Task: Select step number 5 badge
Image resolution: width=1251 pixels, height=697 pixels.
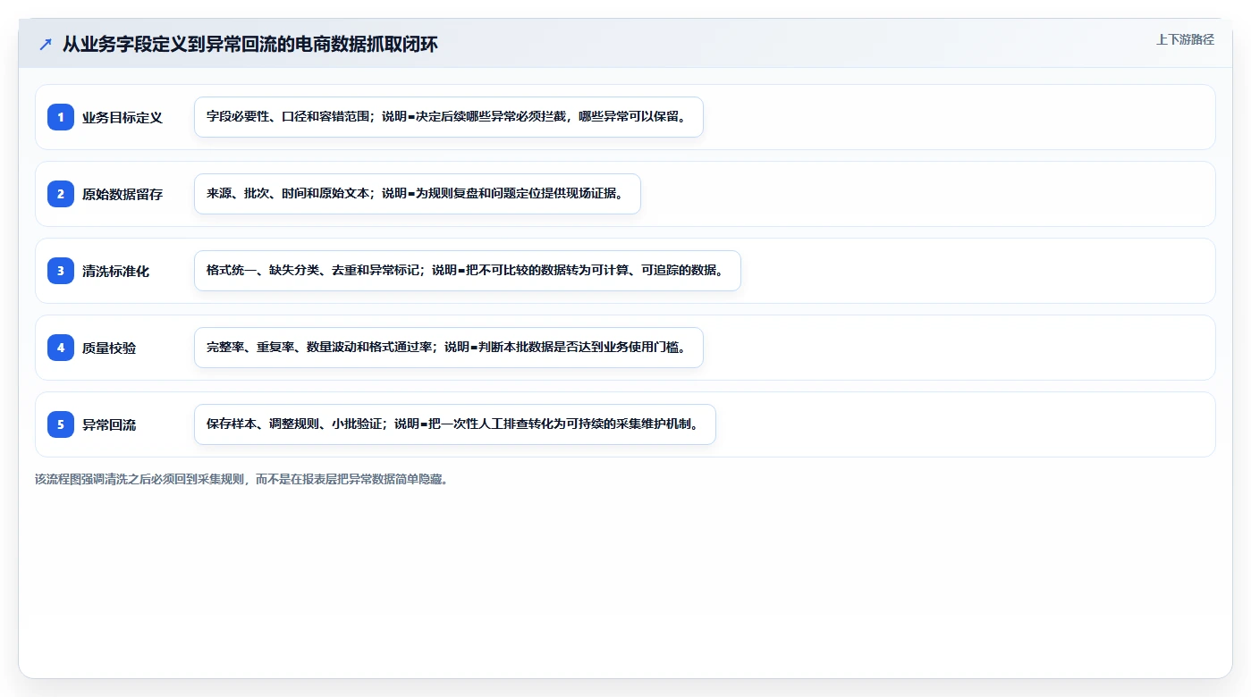Action: (x=61, y=424)
